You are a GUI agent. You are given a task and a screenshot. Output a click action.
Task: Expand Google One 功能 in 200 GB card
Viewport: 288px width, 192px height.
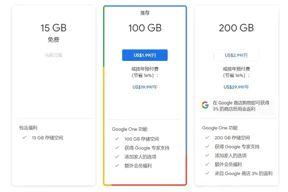pyautogui.click(x=220, y=128)
